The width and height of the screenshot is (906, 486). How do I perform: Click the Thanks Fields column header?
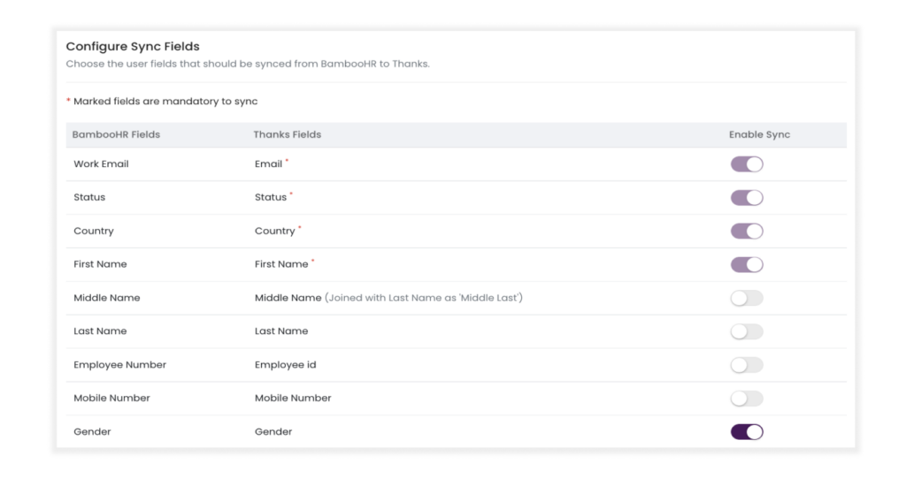coord(287,135)
